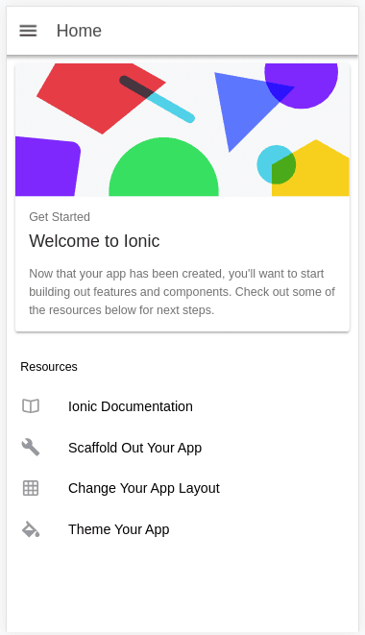Click the grid icon beside Change Your App Layout
Screen dimensions: 365x635
31,488
